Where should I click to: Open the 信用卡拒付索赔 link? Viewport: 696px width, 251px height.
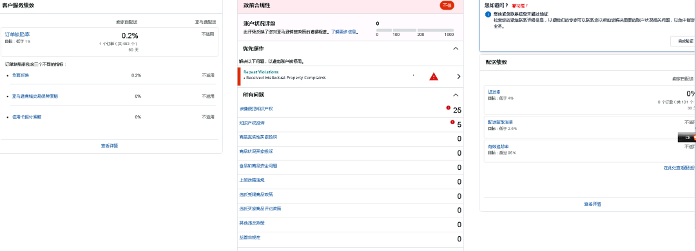26,117
